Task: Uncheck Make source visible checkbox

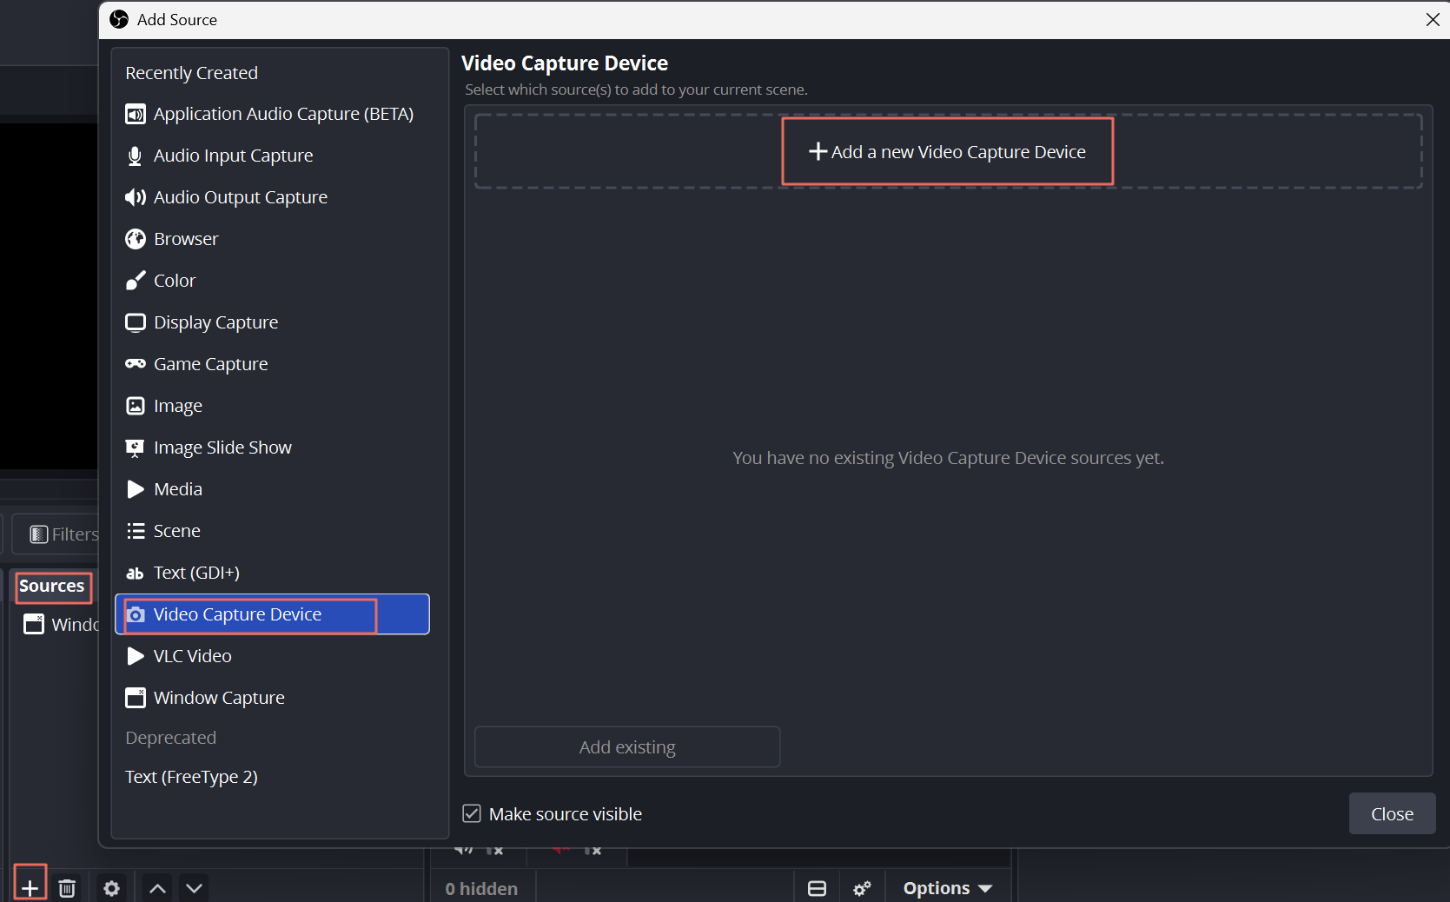Action: [472, 813]
